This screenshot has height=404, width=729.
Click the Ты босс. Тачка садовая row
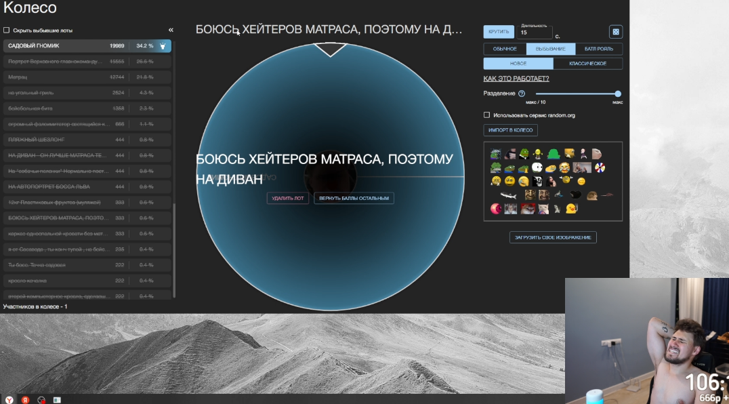click(87, 265)
